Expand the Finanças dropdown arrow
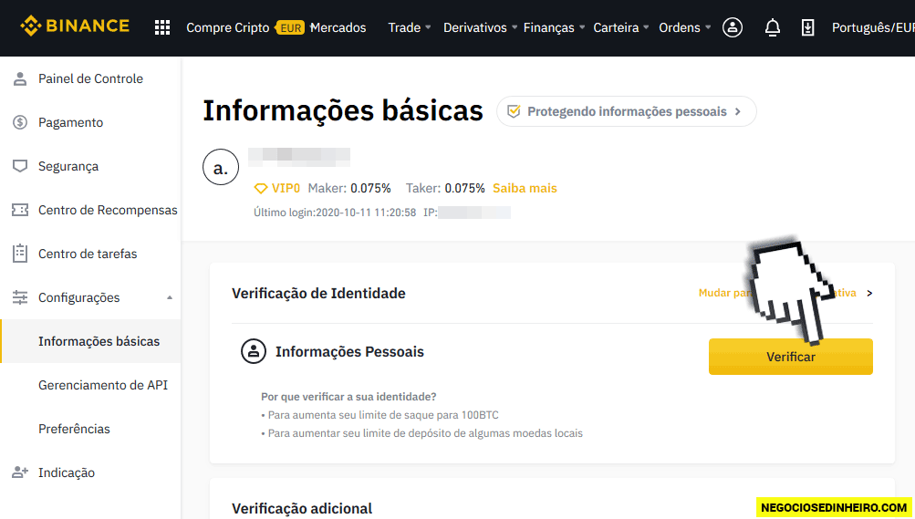 (x=582, y=27)
